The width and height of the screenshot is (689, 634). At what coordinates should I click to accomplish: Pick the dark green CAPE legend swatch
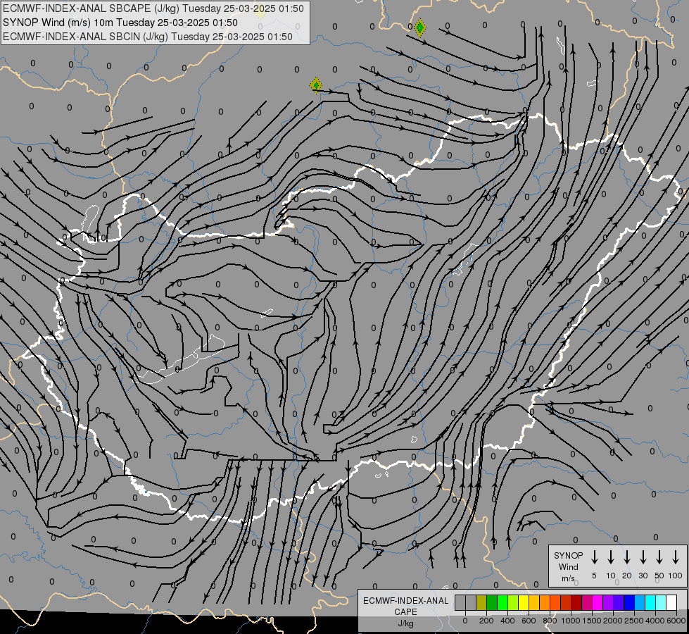click(x=492, y=602)
